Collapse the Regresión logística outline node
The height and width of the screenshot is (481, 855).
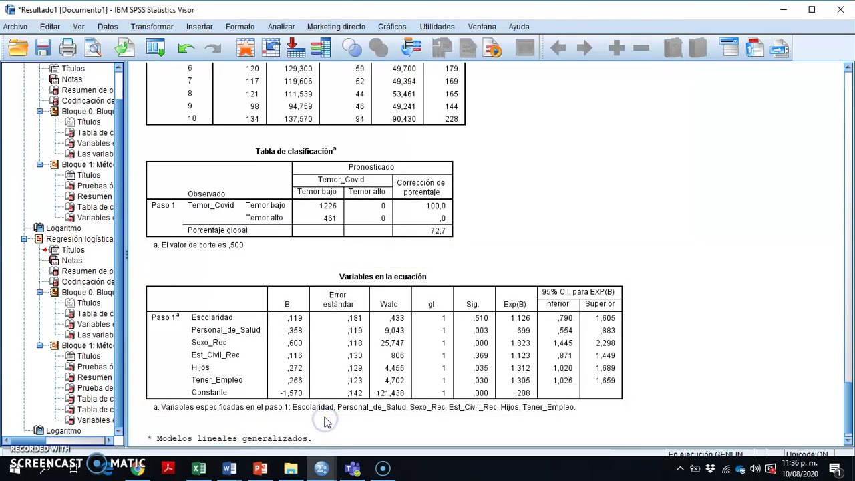point(24,239)
